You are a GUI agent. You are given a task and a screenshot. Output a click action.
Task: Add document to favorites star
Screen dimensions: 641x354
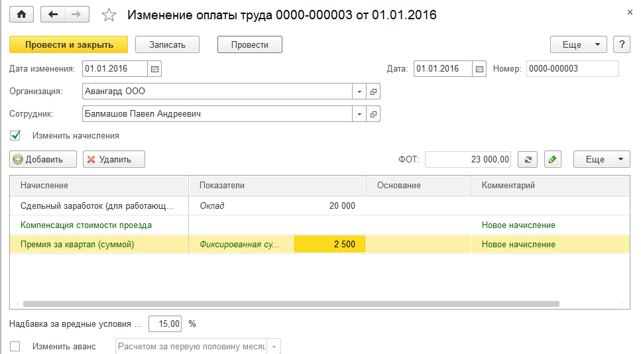pos(109,15)
